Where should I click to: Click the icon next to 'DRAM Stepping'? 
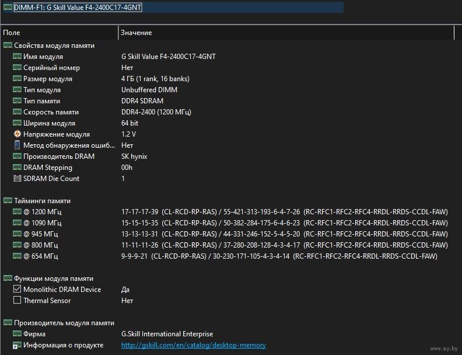[x=17, y=167]
